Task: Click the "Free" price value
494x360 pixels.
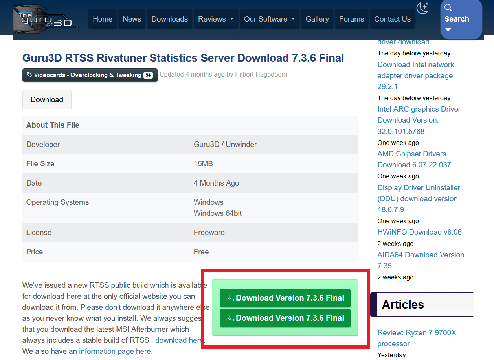Action: click(x=201, y=252)
